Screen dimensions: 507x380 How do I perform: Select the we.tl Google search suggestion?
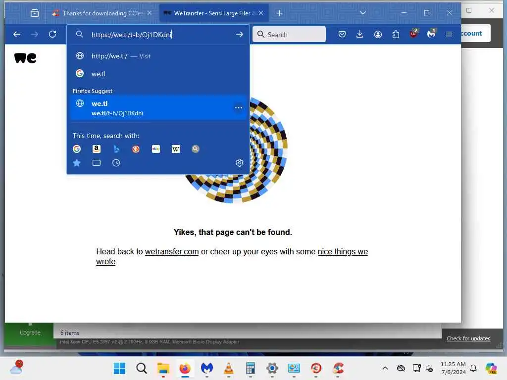tap(158, 74)
